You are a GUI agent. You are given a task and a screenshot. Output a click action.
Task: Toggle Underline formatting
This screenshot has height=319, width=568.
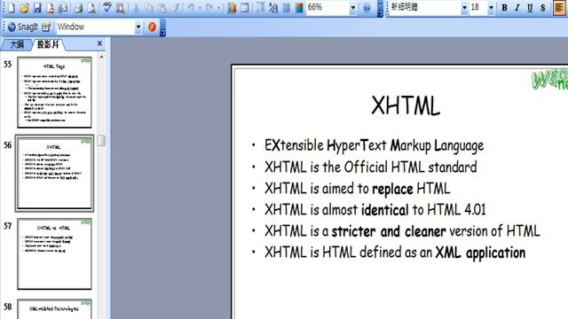(530, 8)
